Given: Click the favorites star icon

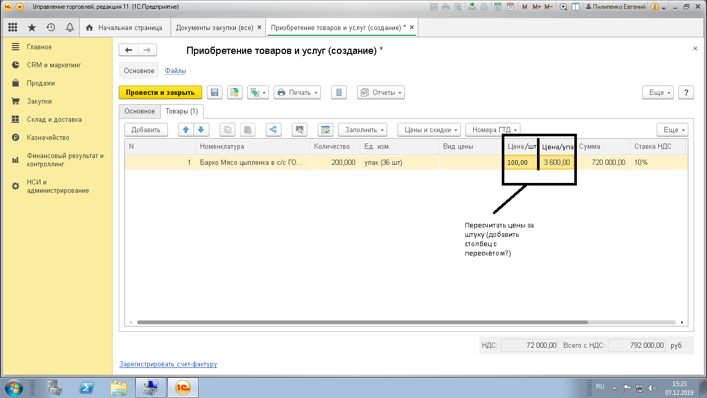Looking at the screenshot, I should tap(32, 27).
